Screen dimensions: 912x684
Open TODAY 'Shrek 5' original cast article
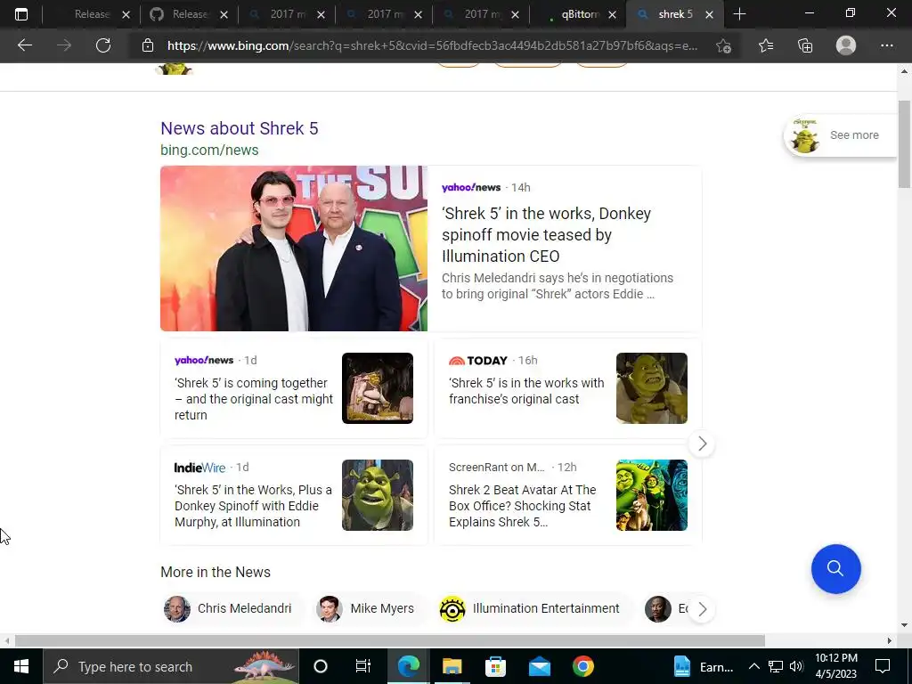pos(526,391)
